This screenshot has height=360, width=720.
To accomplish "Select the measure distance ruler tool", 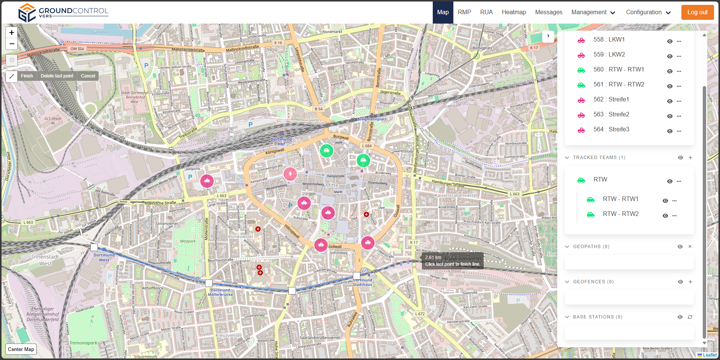I will 12,76.
